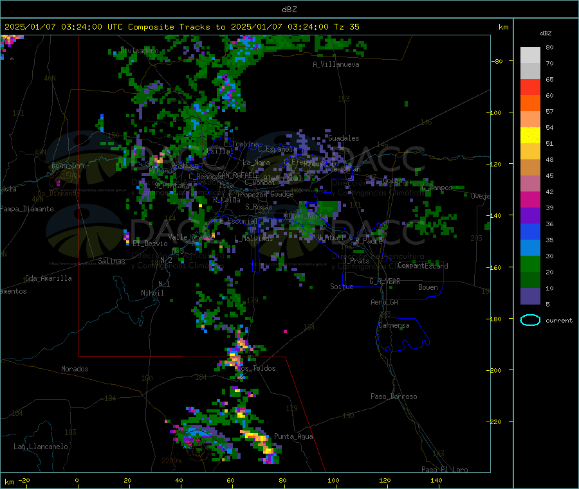Click the 'Morados' place label
This screenshot has height=489, width=579.
click(75, 369)
